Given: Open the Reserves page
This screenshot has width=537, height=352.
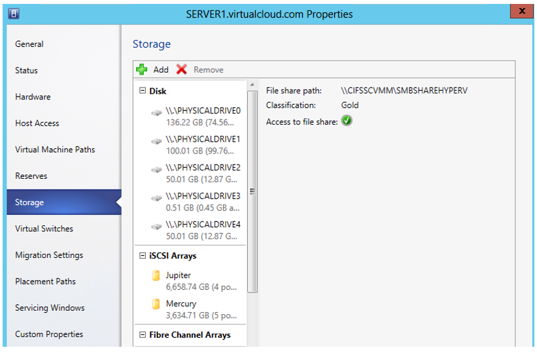Looking at the screenshot, I should pos(63,176).
